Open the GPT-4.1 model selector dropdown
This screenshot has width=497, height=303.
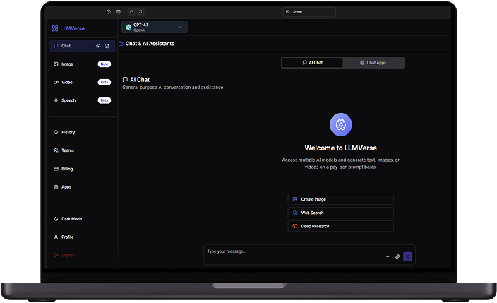pos(155,28)
